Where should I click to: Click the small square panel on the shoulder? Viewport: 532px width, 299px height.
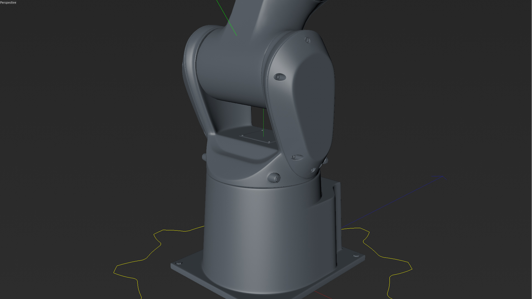[x=255, y=137]
